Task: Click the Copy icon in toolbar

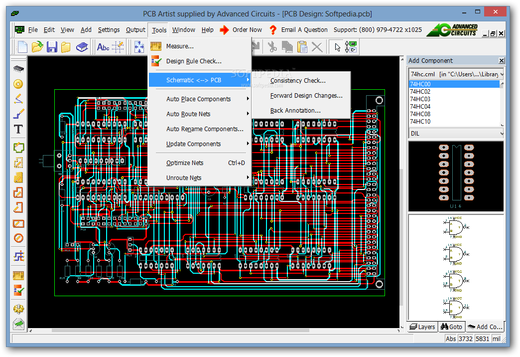Action: click(287, 47)
